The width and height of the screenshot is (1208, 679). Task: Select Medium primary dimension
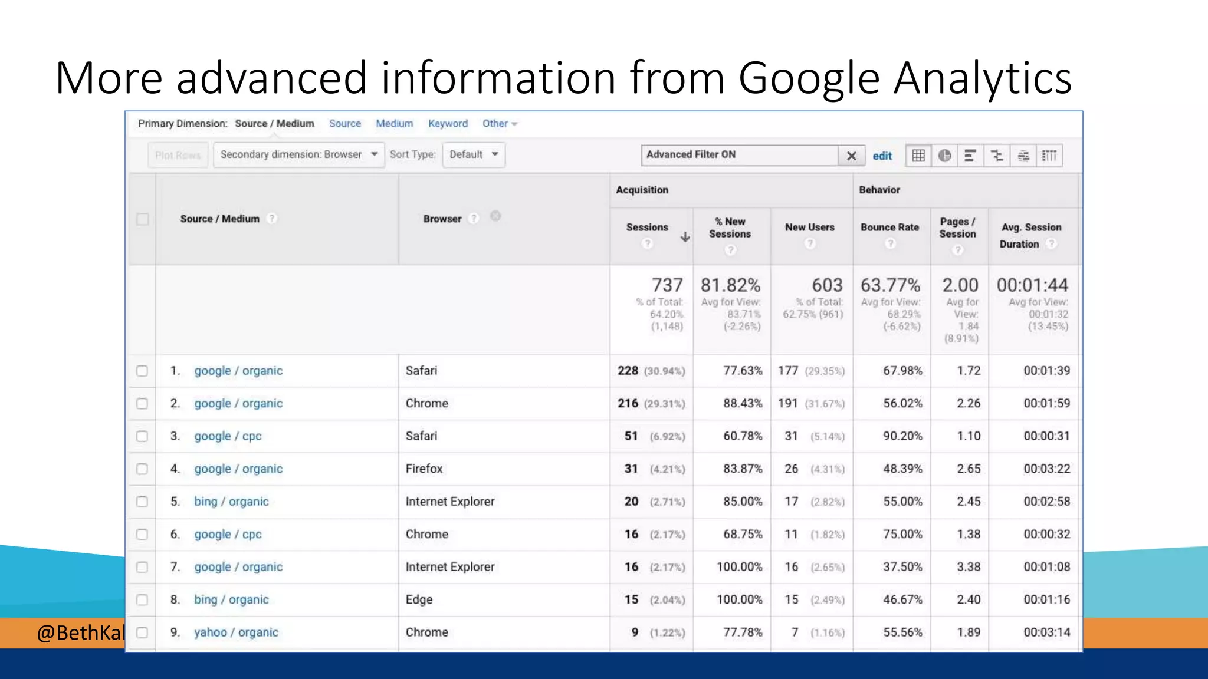pos(395,124)
